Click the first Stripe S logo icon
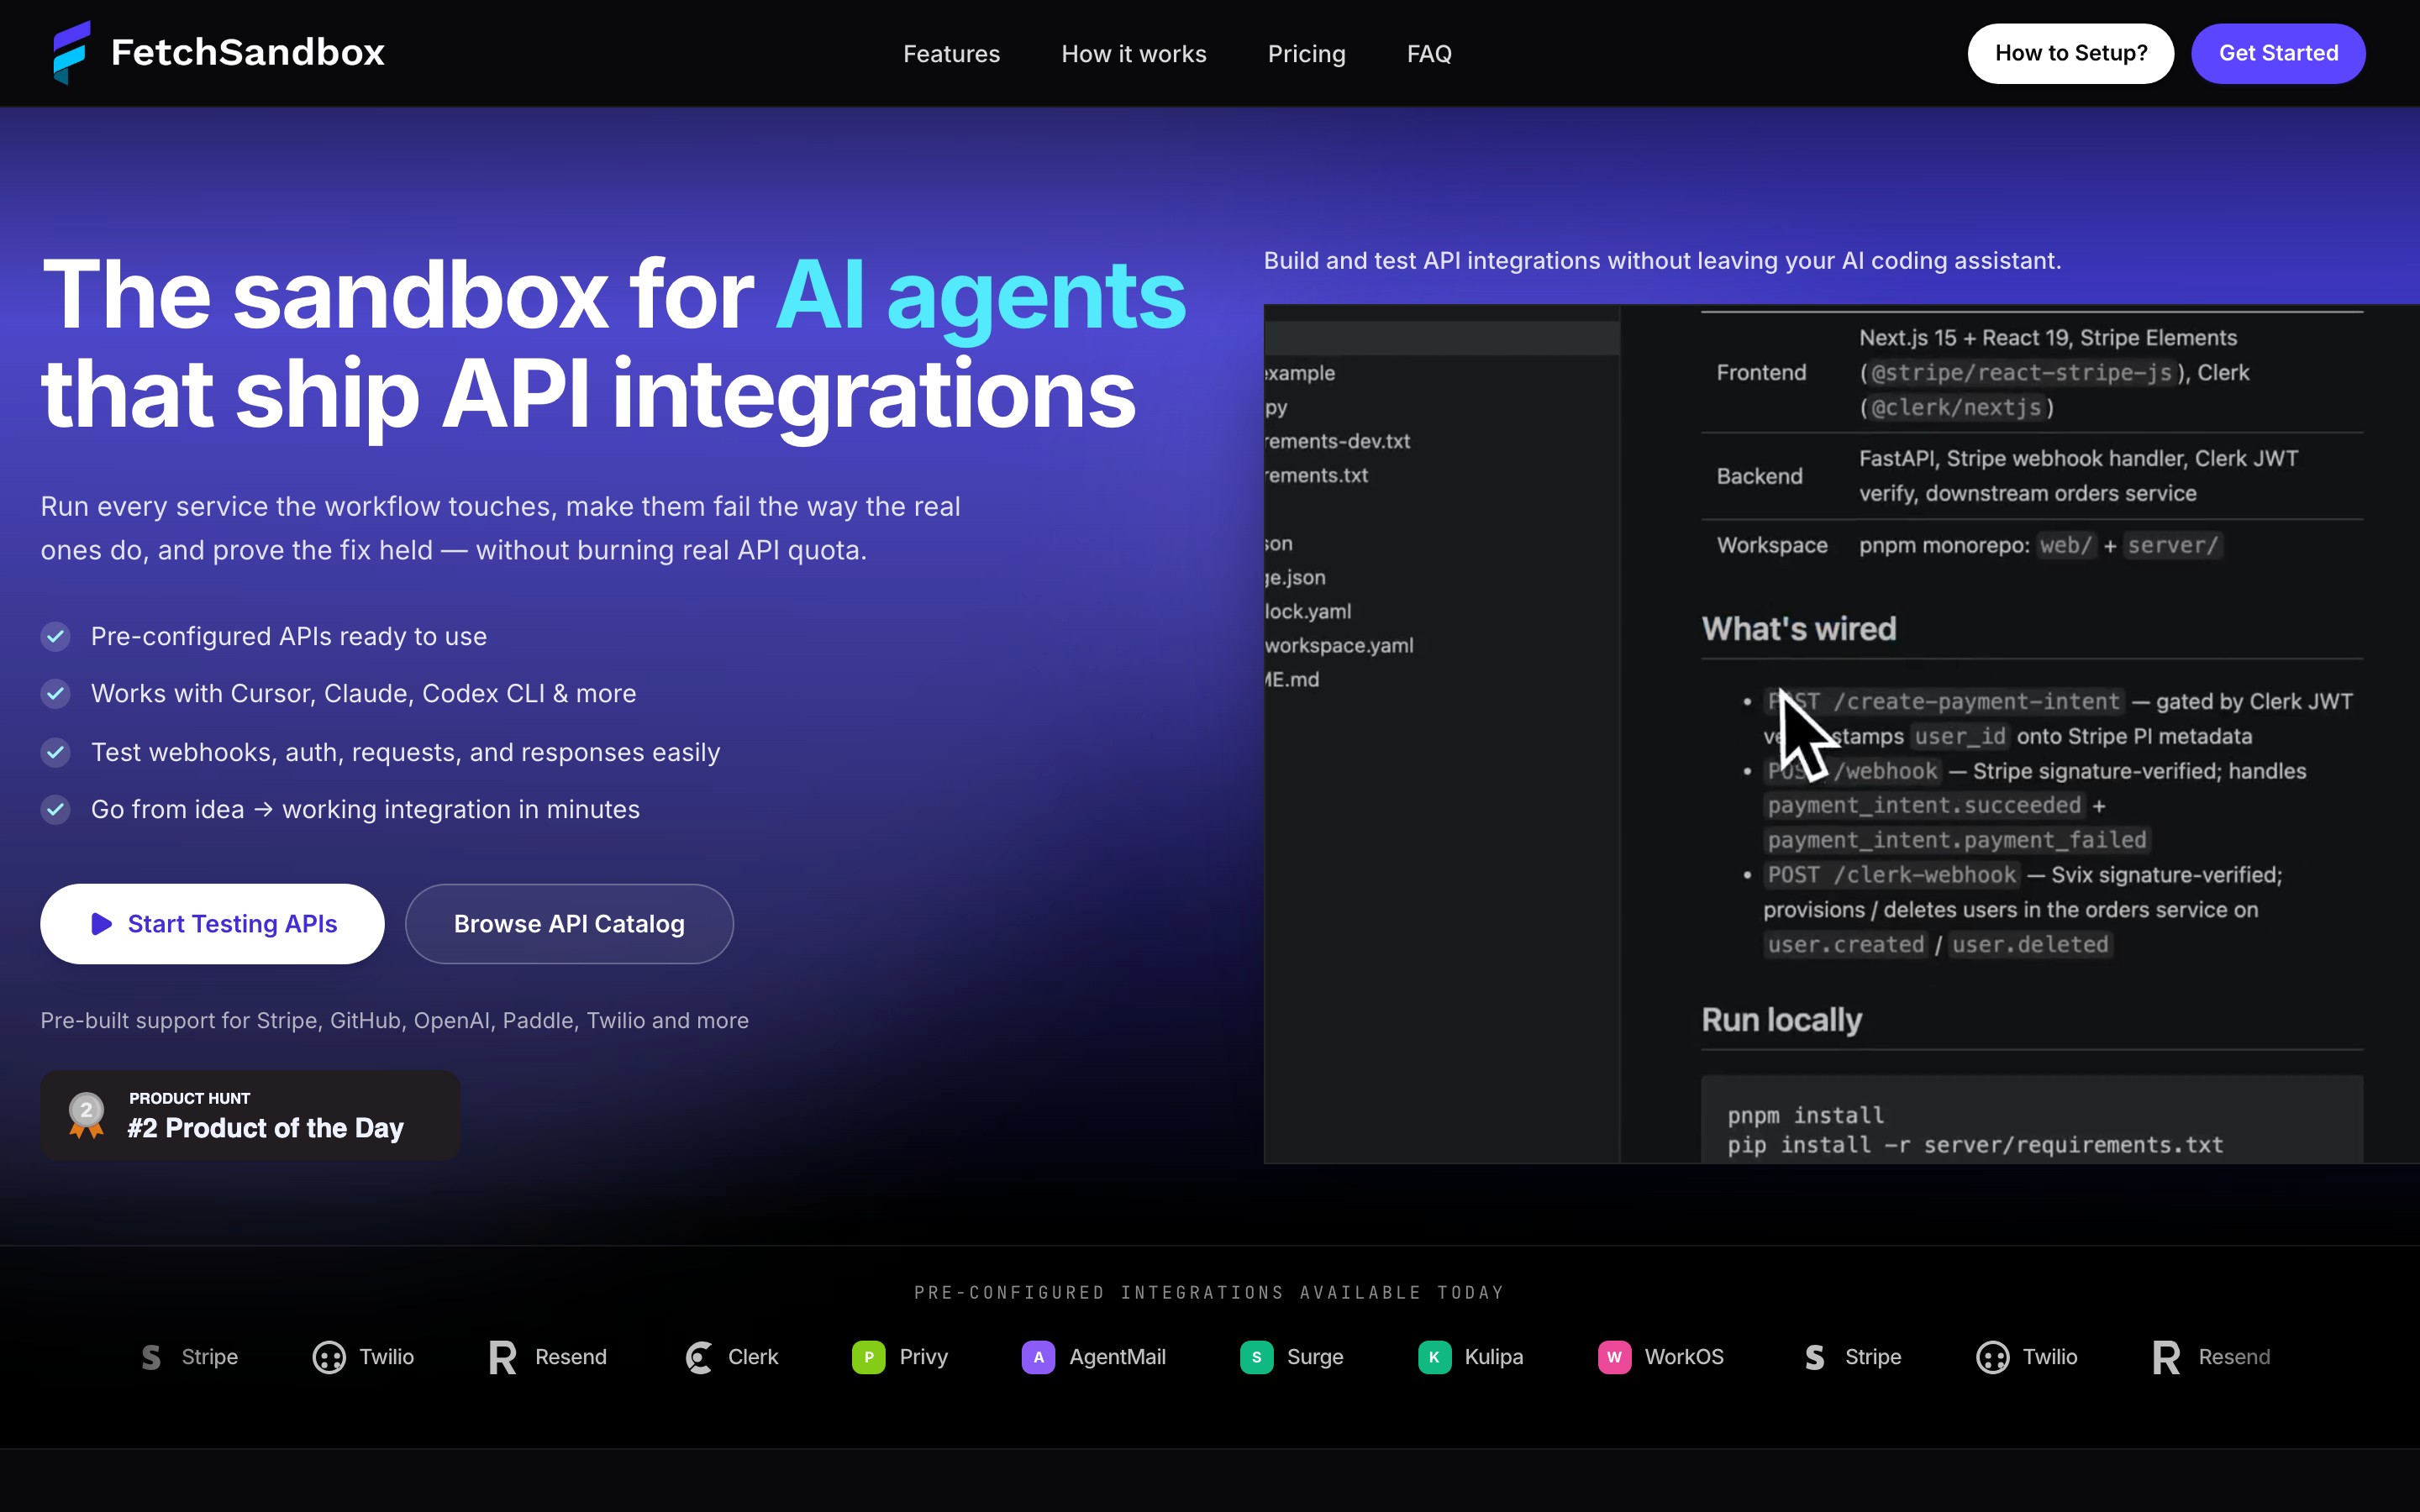Viewport: 2420px width, 1512px height. (x=151, y=1357)
